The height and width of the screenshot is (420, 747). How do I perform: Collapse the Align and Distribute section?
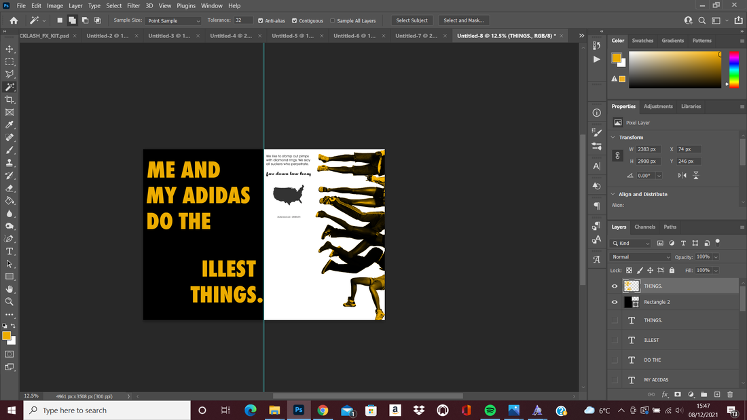(x=613, y=194)
